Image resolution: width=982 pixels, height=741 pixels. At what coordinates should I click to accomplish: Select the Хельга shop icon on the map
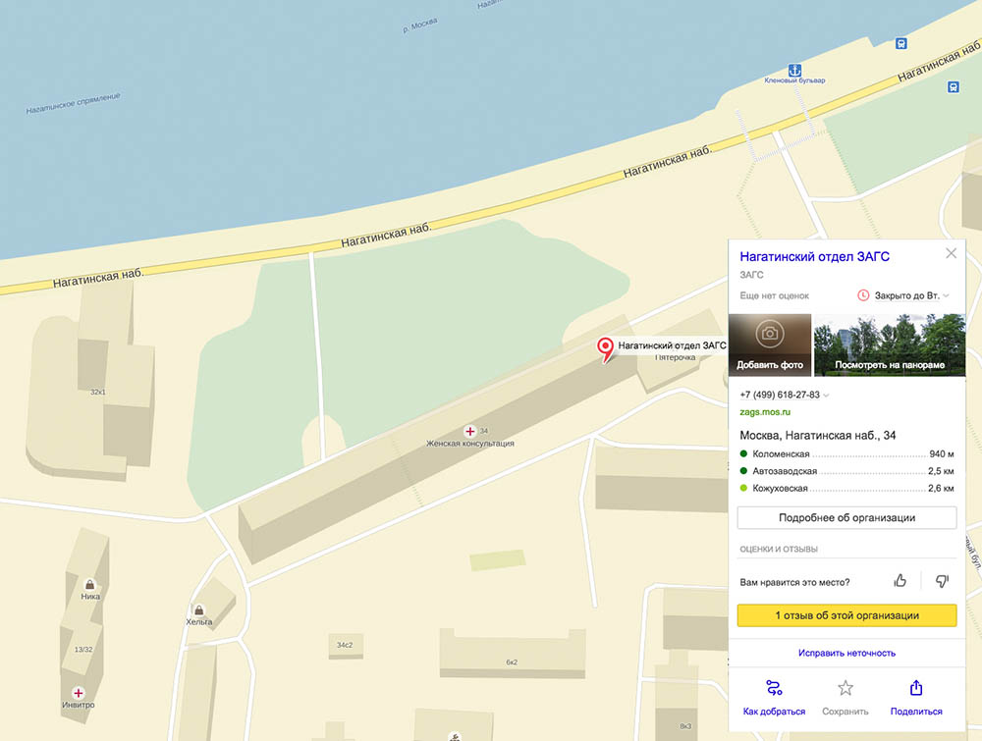pos(199,609)
